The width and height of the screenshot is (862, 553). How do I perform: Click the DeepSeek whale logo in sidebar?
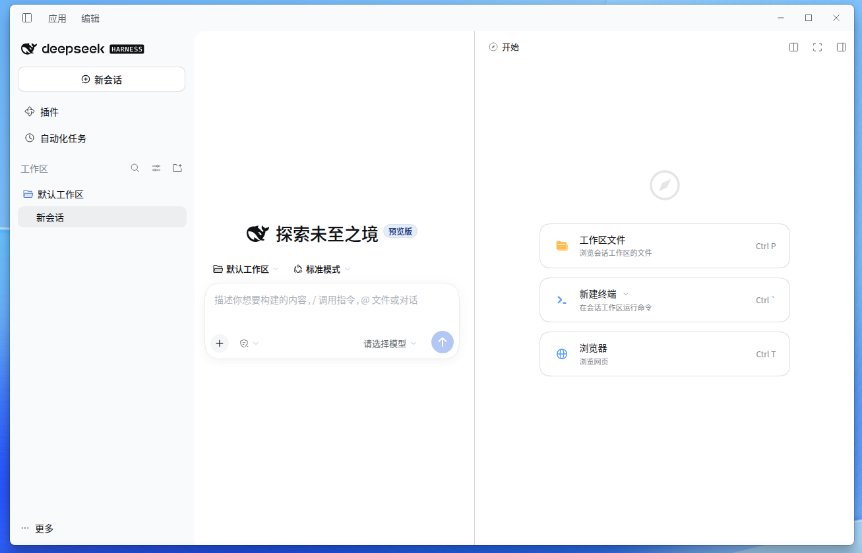[x=29, y=49]
